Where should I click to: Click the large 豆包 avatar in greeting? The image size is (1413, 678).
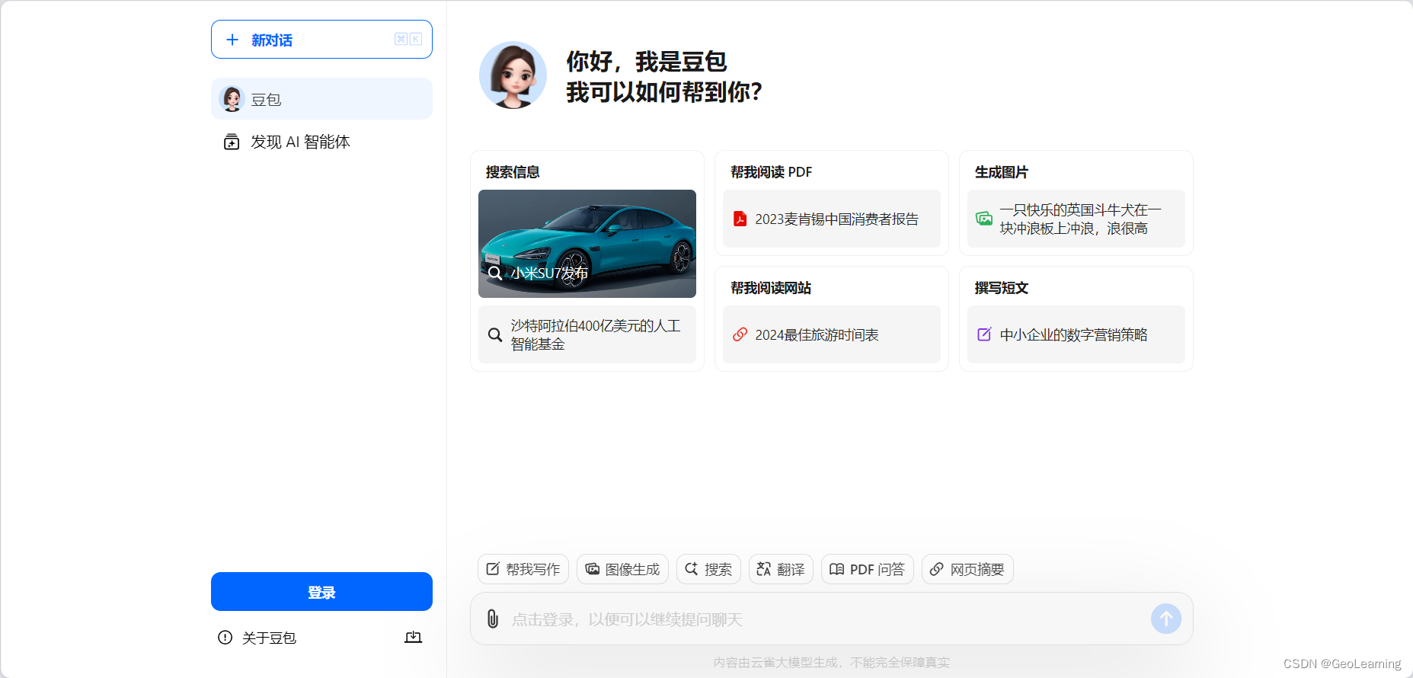click(513, 75)
